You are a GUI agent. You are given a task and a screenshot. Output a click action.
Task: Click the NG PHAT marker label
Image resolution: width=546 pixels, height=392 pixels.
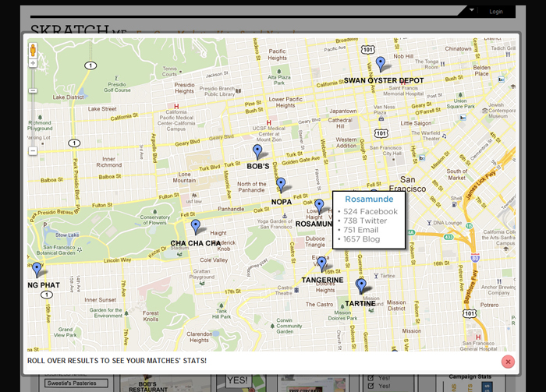point(44,285)
